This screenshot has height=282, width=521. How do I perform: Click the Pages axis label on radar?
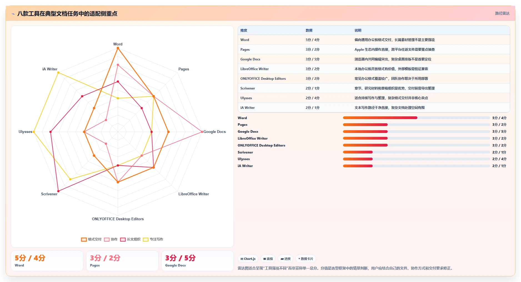[184, 69]
